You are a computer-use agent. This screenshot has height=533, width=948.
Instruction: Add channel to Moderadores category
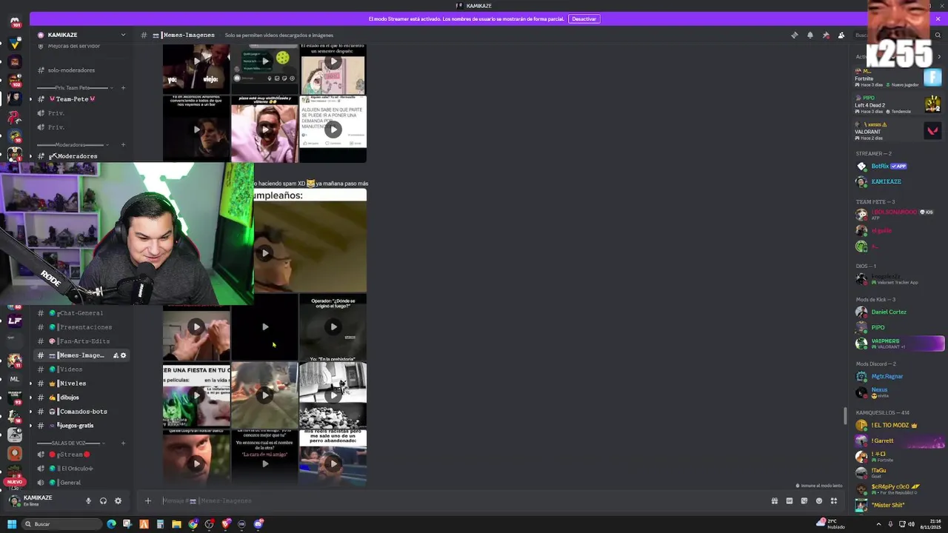click(x=123, y=144)
